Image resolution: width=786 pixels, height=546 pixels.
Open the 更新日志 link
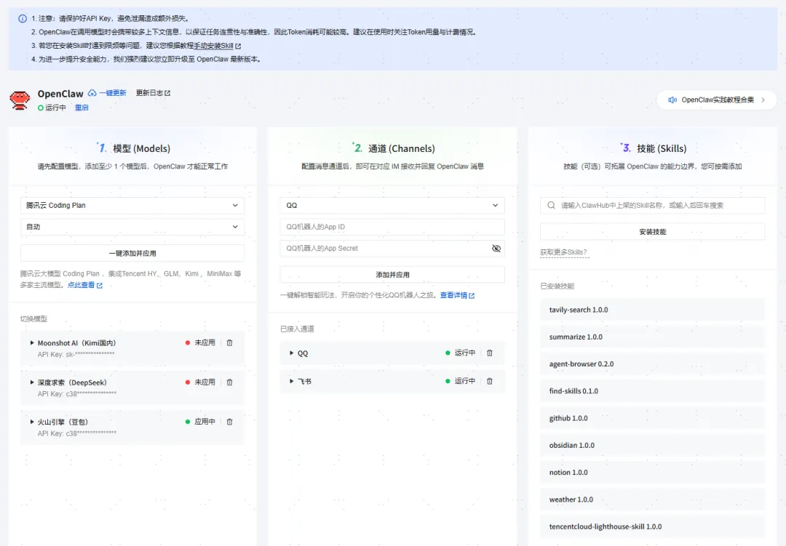[149, 93]
